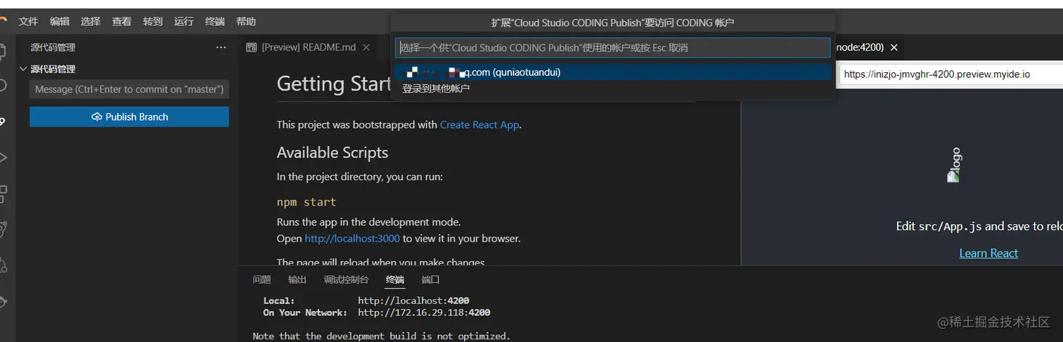Open Extensions view in activity bar
The width and height of the screenshot is (1063, 342).
4,193
